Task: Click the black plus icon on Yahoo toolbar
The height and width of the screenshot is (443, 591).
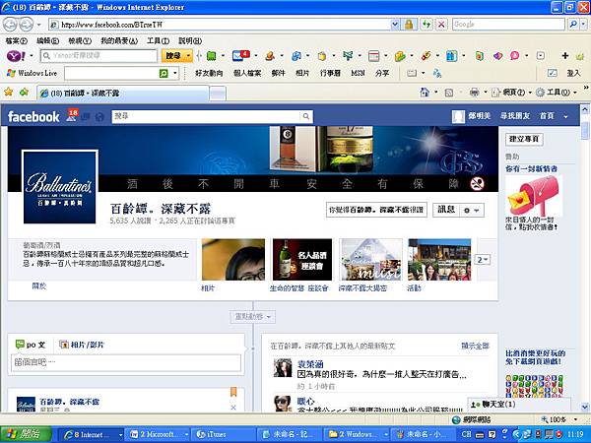Action: pos(564,56)
